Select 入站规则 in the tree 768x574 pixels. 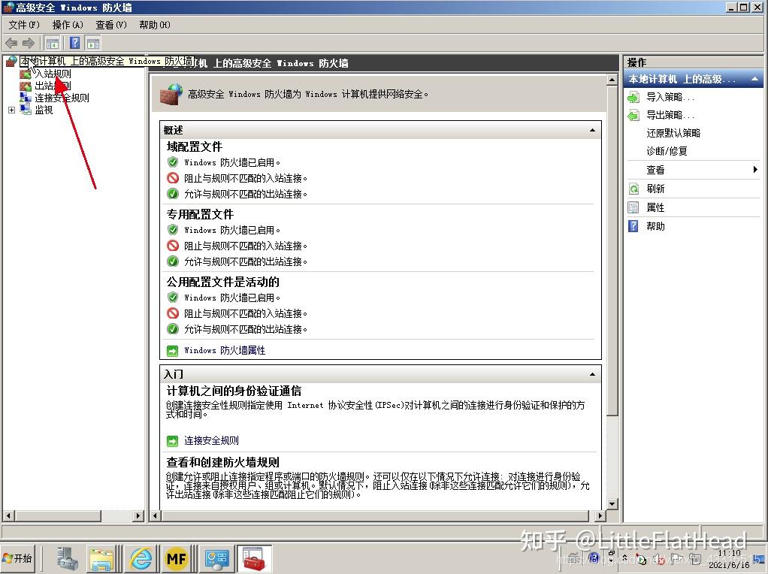[x=53, y=74]
